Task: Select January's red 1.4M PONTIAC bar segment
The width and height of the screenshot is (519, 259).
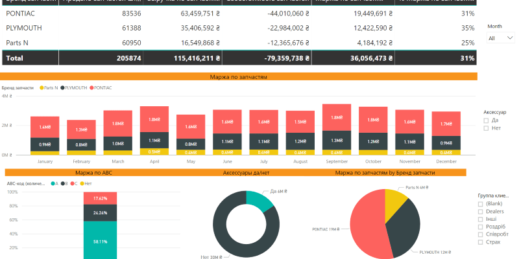Action: pos(45,127)
